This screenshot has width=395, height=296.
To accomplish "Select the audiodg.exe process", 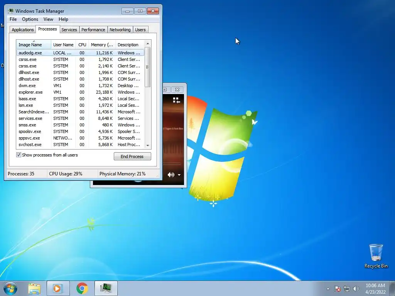I will coord(80,53).
